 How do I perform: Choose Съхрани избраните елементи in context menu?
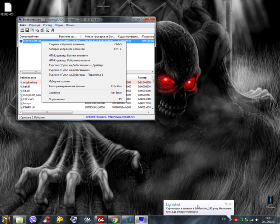(x=84, y=44)
